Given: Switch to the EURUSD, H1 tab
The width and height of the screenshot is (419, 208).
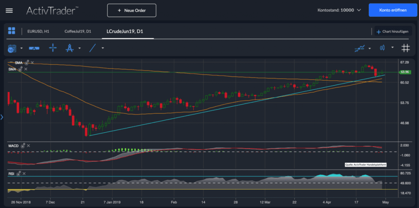Looking at the screenshot, I should tap(38, 31).
